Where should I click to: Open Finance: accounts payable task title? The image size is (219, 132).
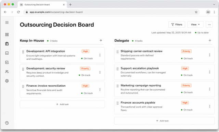tap(138, 103)
